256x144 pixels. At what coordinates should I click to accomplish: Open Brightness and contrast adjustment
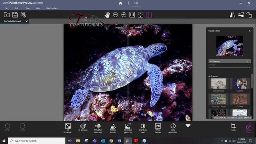(x=143, y=128)
